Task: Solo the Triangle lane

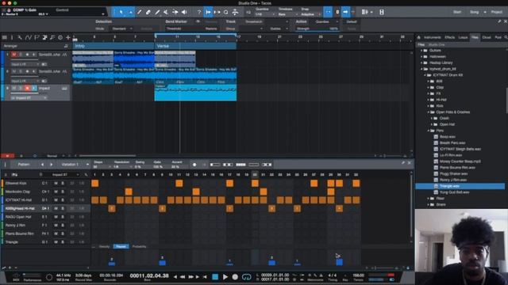Action: [63, 242]
